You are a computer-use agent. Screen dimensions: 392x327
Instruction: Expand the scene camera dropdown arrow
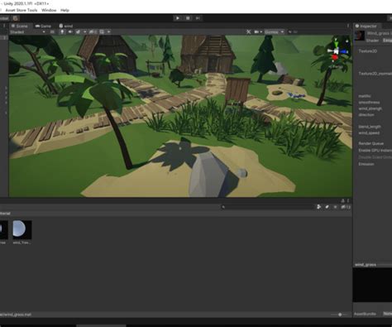pos(261,32)
